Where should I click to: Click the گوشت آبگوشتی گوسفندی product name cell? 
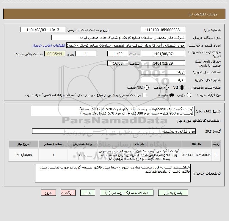139,155
